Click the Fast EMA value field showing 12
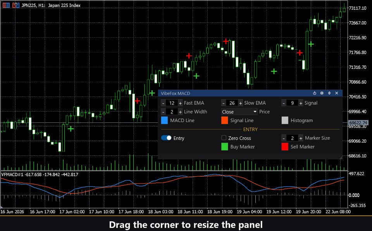The image size is (372, 231). click(172, 103)
